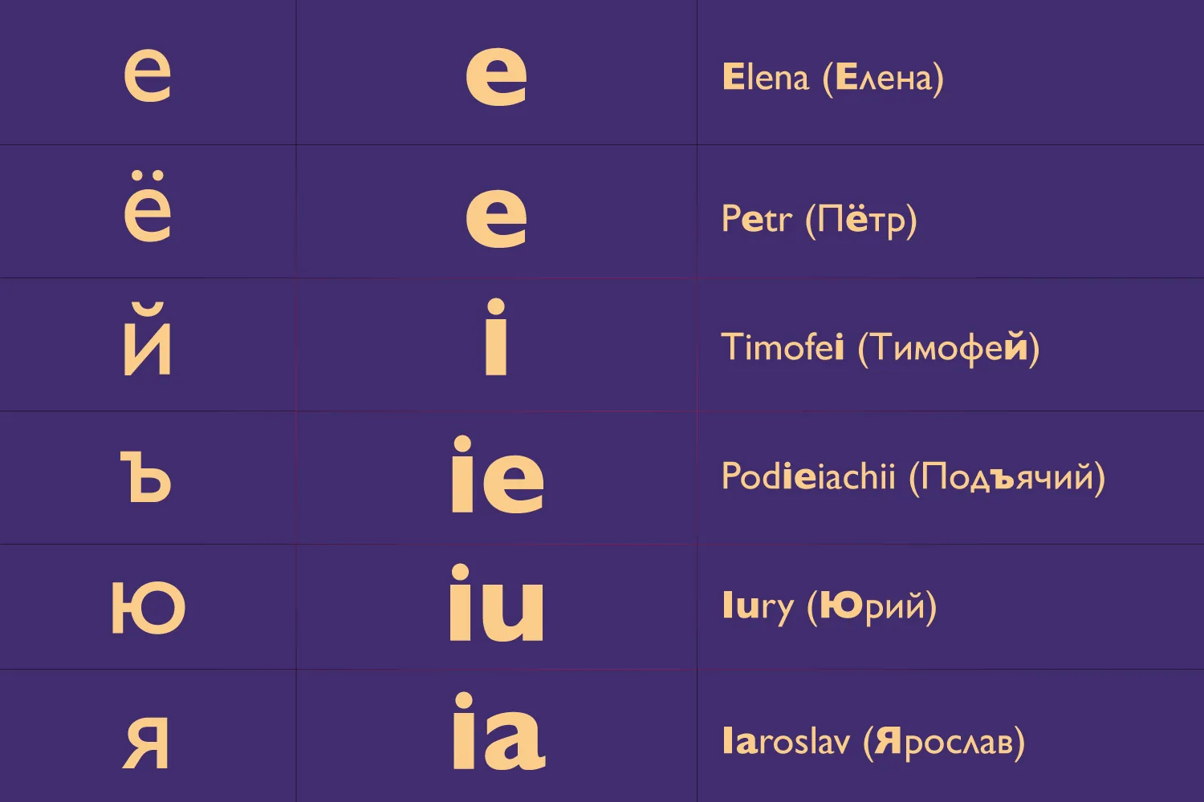Select the example Petr (Пётр)

pos(819,219)
